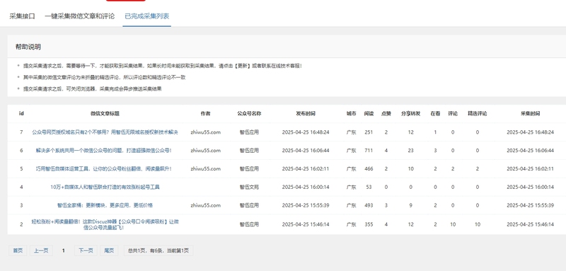Screen dimensions: 566x271
Task: Click the help note about 可关闭浏览器
Action: (93, 88)
